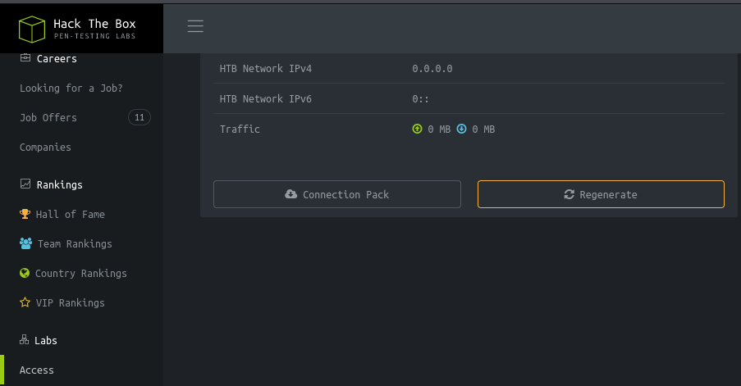The width and height of the screenshot is (741, 386).
Task: Click the Job Offers count badge 11
Action: [140, 118]
